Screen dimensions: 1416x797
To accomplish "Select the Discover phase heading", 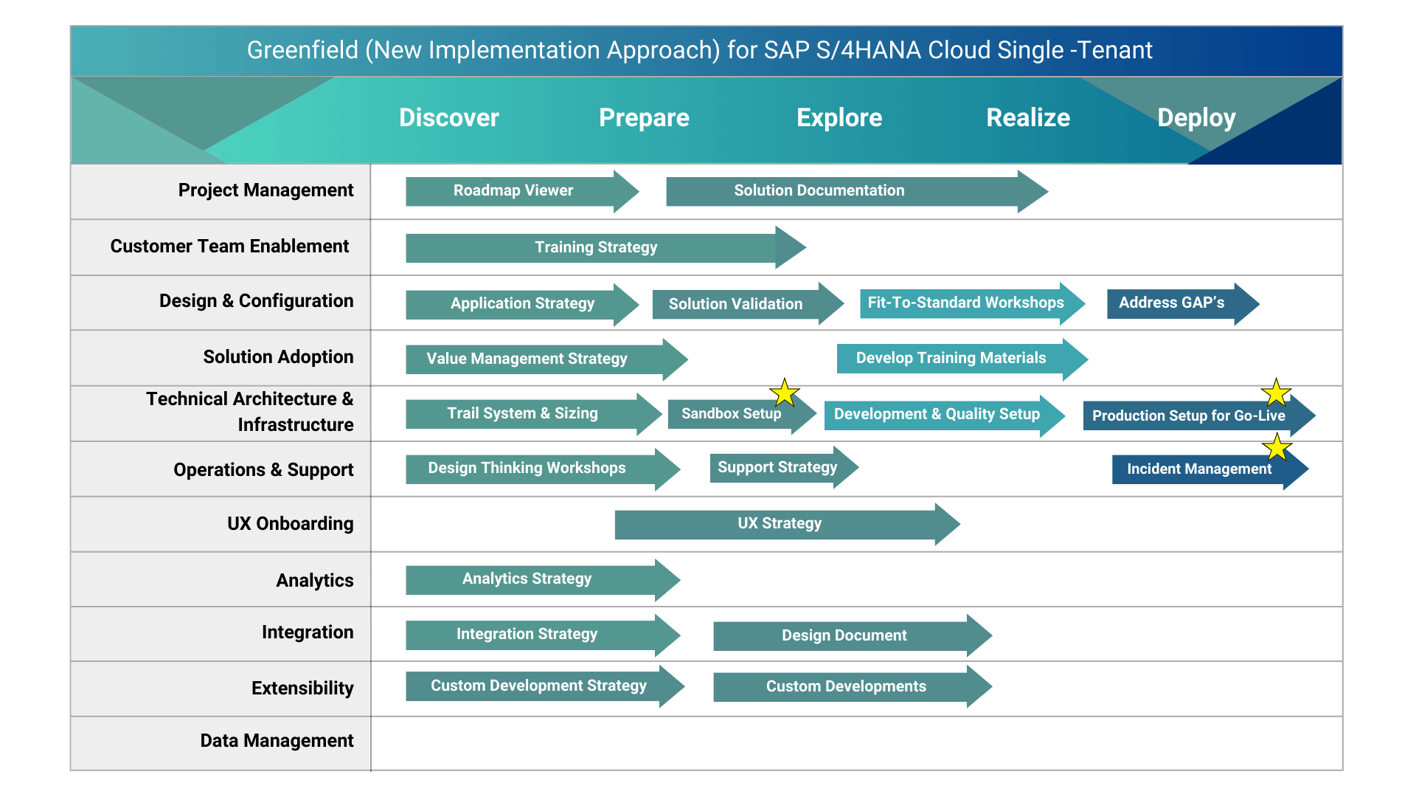I will coord(448,118).
